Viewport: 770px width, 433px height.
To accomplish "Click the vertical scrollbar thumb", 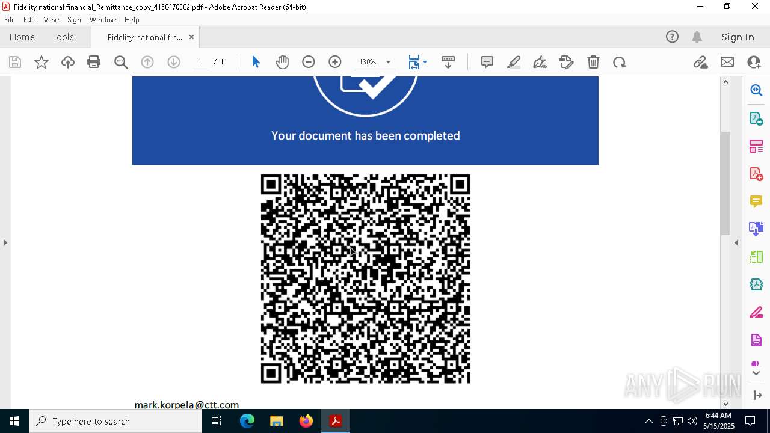I will pos(725,183).
